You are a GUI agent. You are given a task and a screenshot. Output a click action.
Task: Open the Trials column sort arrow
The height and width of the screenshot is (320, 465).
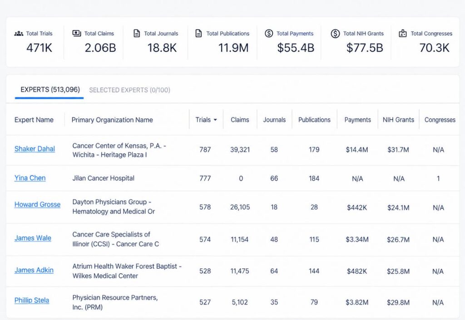coord(215,120)
